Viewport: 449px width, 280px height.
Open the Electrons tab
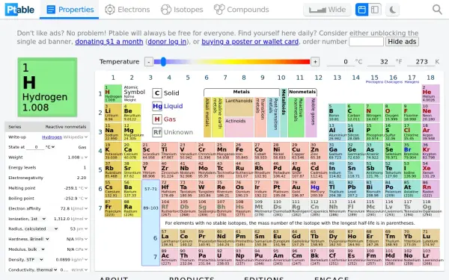coord(127,10)
